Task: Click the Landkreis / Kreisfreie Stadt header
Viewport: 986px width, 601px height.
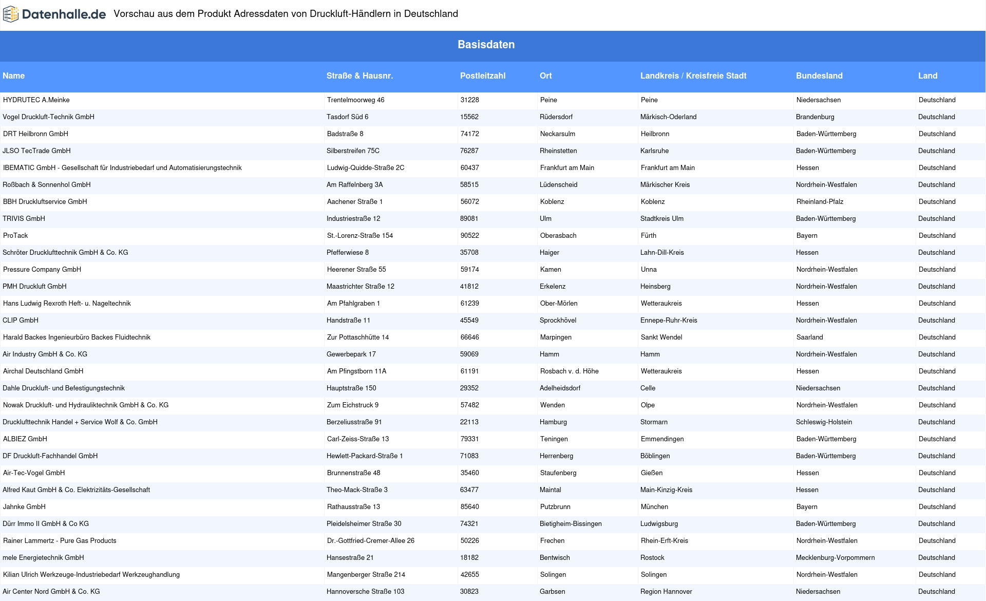Action: pos(693,76)
